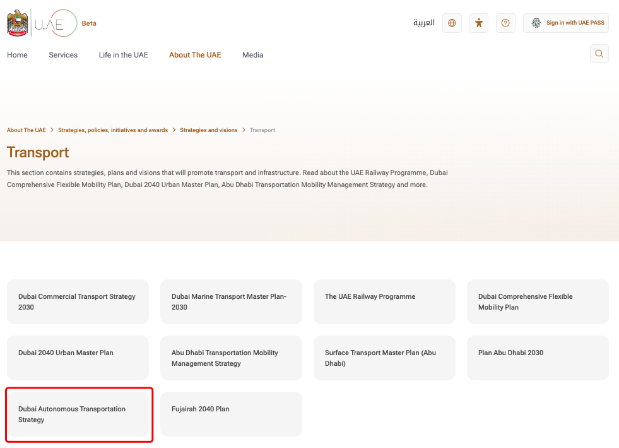Sign in with UAE PASS

(x=565, y=23)
